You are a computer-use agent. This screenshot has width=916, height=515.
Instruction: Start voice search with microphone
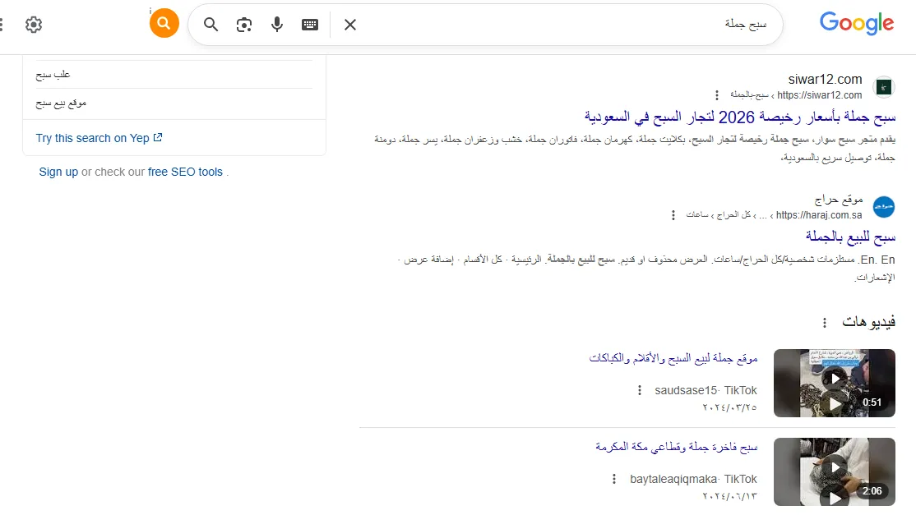pyautogui.click(x=277, y=25)
